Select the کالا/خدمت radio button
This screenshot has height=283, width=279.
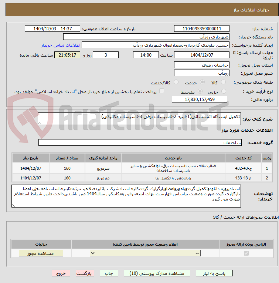pos(176,82)
